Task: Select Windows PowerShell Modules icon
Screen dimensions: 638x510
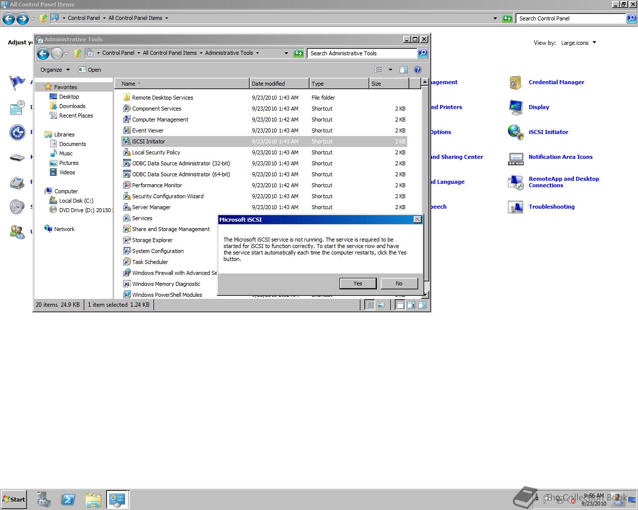Action: [127, 295]
